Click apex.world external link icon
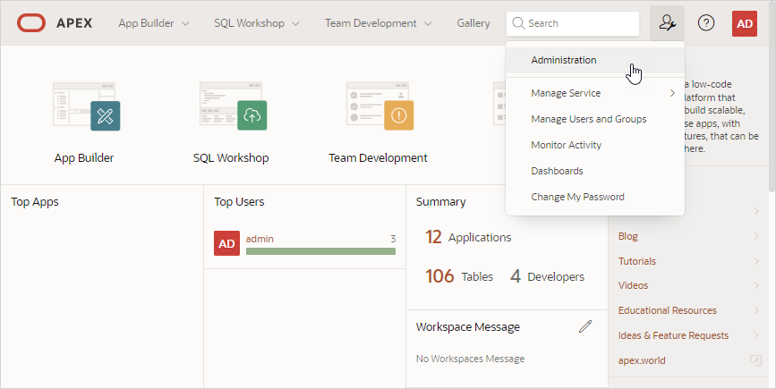 tap(755, 360)
